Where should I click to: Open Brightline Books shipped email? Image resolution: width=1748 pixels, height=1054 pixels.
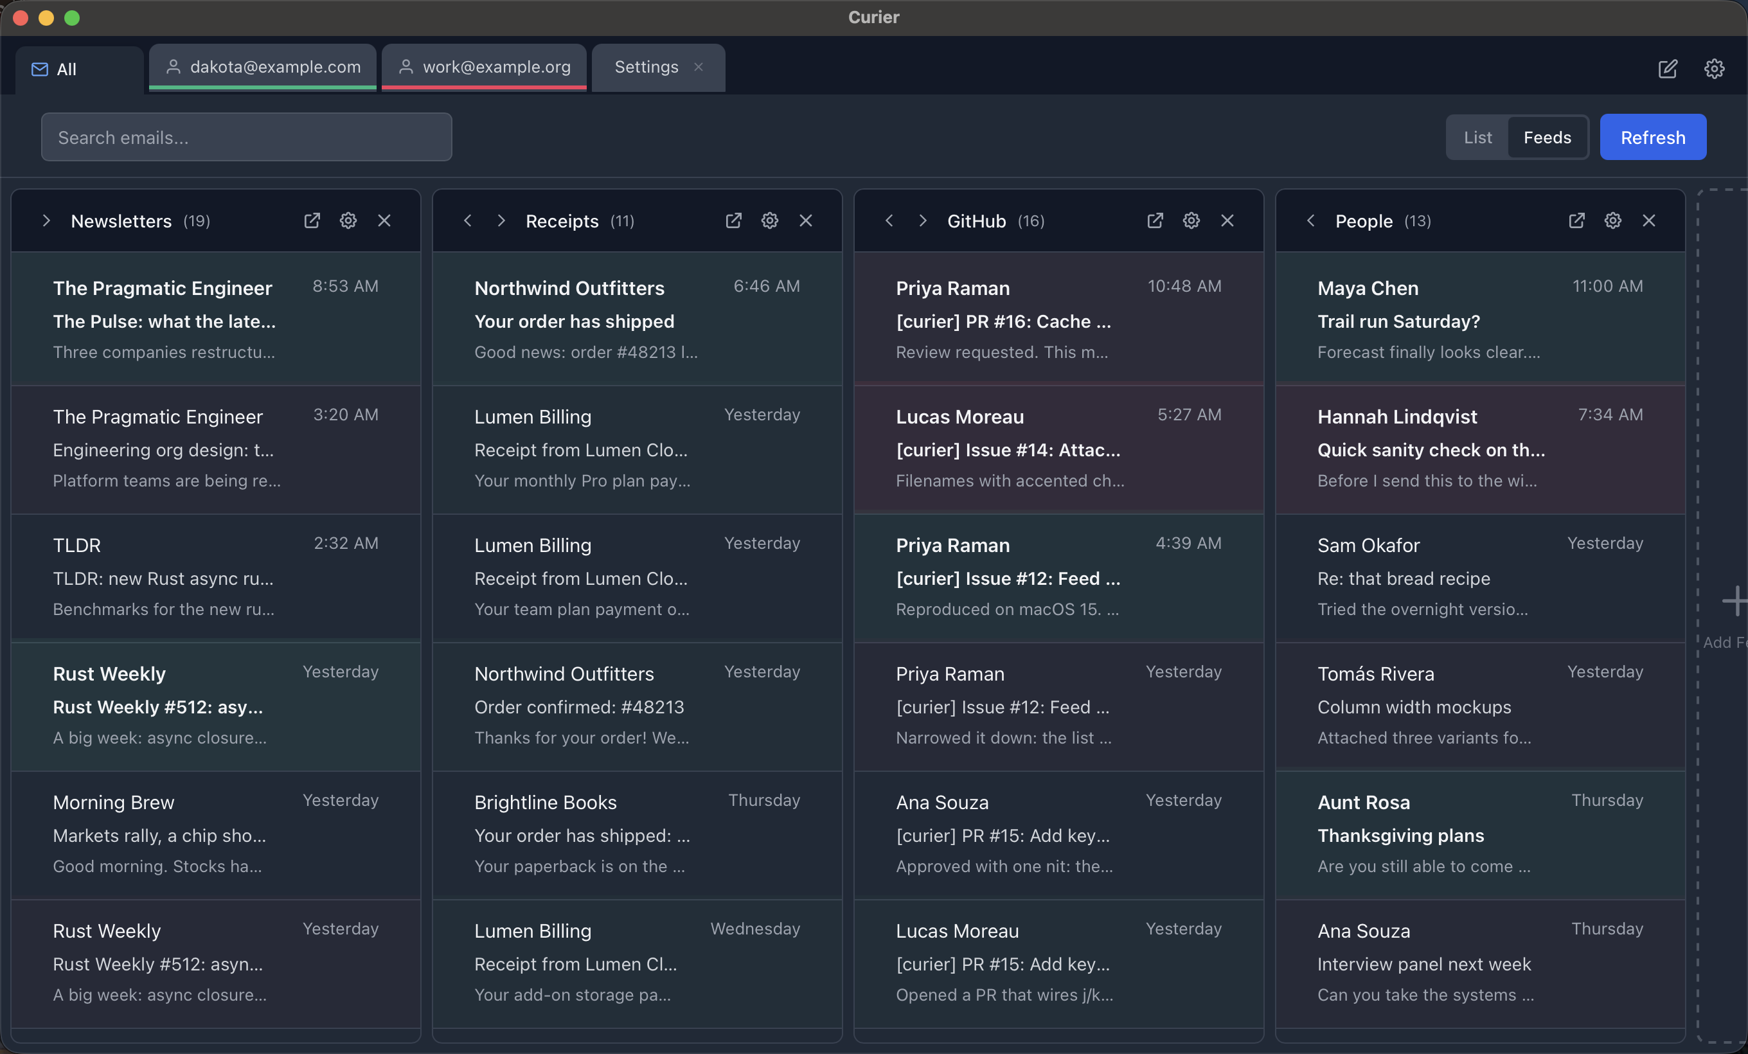tap(637, 835)
